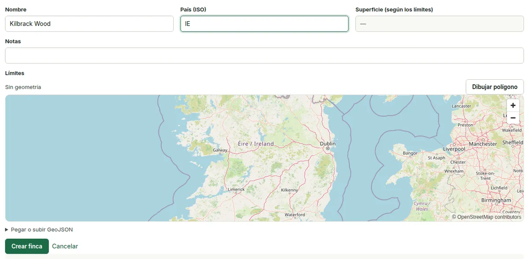
Task: Click Preston label on the map
Action: click(465, 125)
